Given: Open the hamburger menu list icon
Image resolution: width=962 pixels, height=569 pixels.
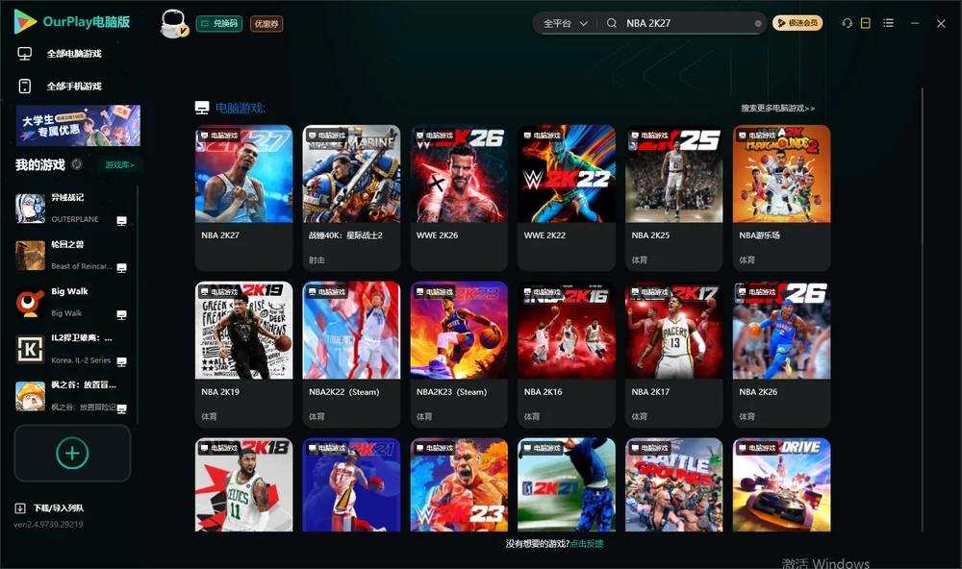Looking at the screenshot, I should click(x=888, y=23).
